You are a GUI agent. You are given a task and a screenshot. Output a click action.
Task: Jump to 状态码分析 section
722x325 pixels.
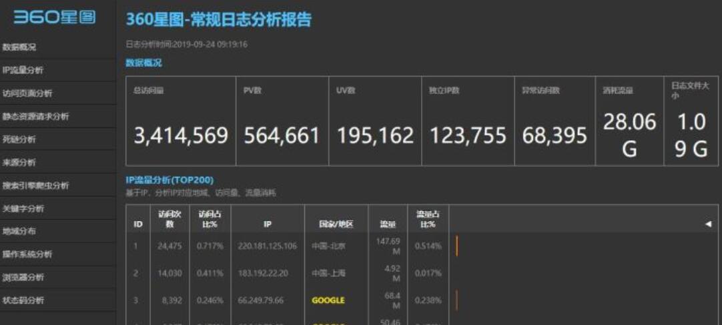[23, 300]
